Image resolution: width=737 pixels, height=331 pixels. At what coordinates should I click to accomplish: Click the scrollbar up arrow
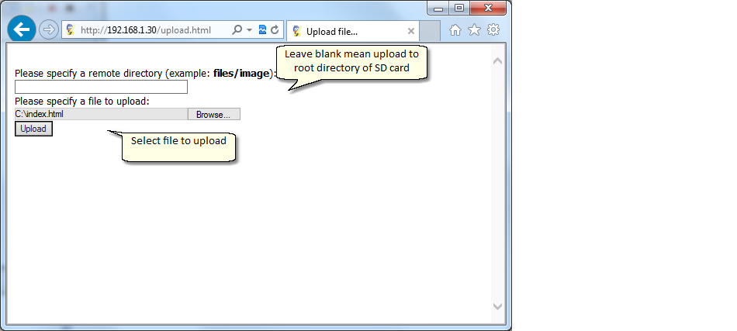(x=498, y=60)
